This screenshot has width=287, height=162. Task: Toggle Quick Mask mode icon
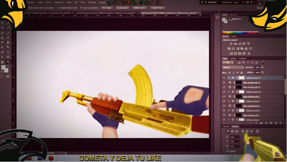point(2,76)
